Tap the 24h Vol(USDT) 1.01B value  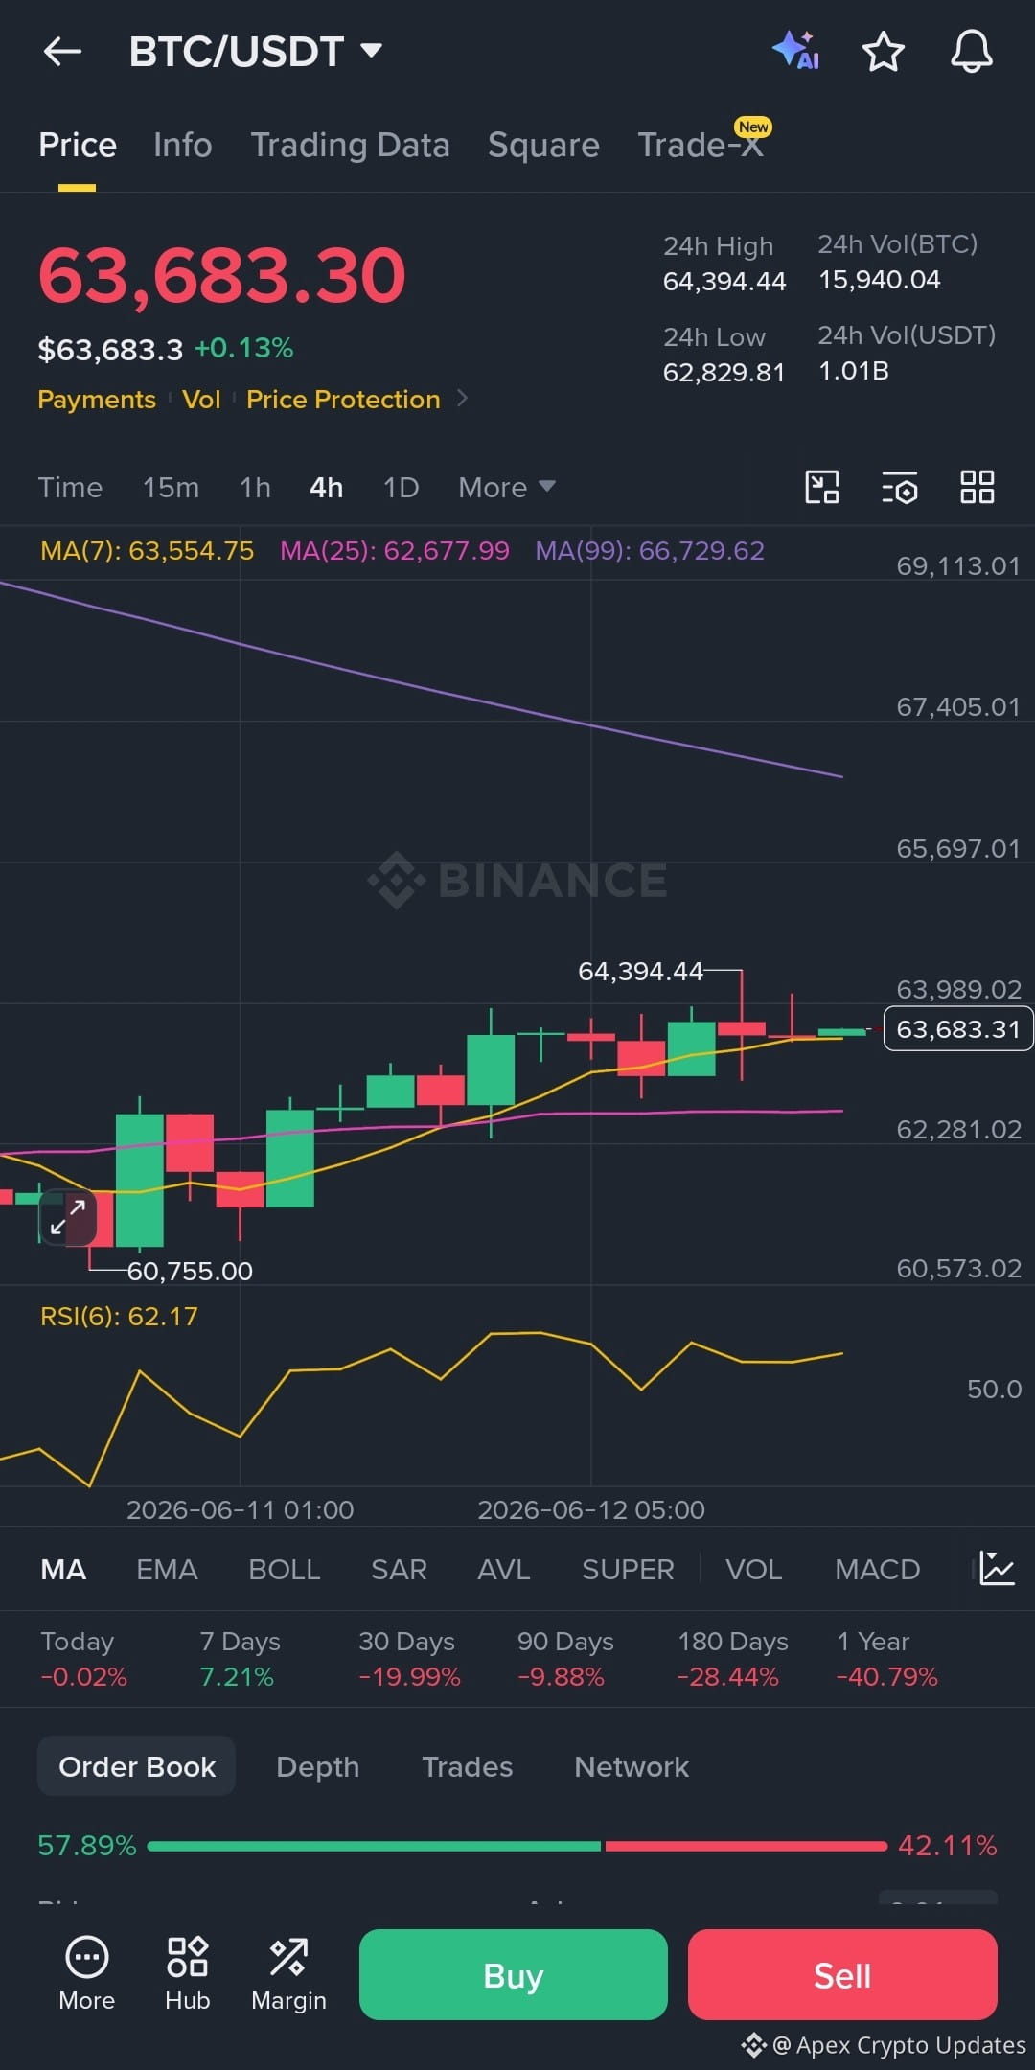coord(854,370)
